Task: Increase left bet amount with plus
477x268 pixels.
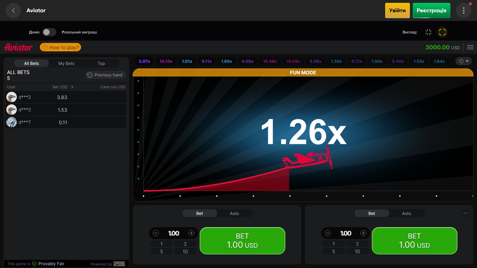Action: [191, 233]
